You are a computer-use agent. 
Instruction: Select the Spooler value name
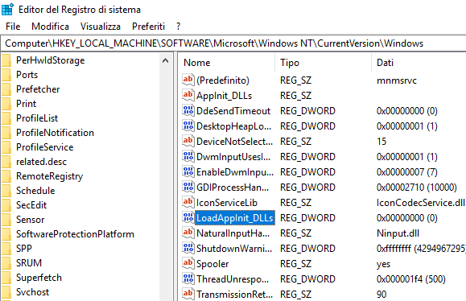tap(212, 264)
